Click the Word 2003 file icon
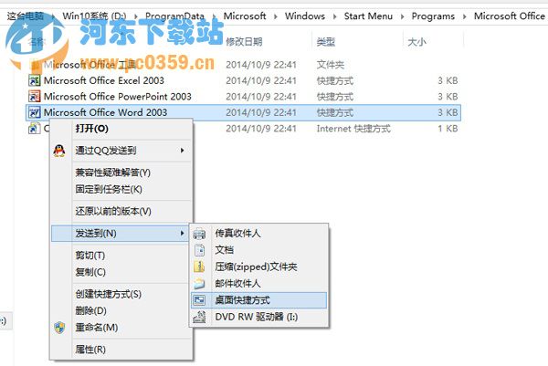The image size is (548, 366). point(35,112)
